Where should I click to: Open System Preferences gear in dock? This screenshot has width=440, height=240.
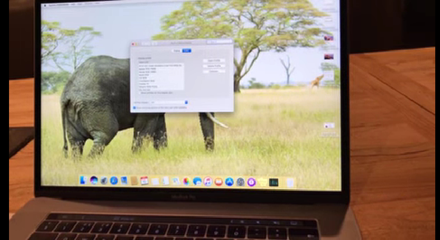[x=241, y=182]
